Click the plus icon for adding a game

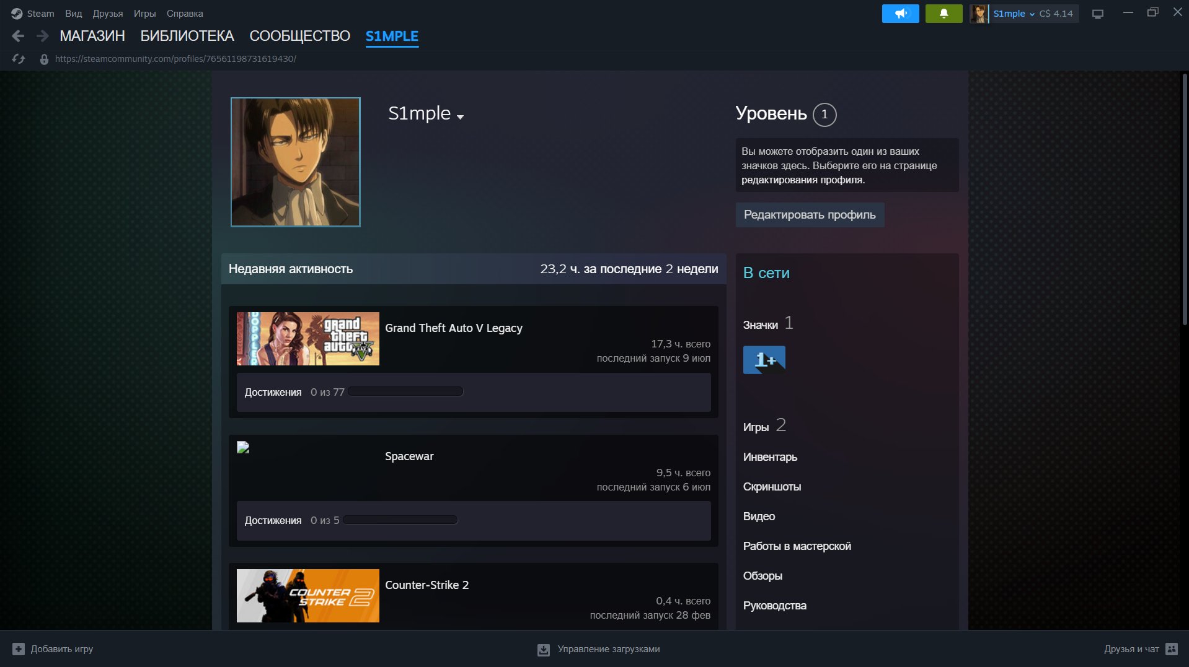pos(19,649)
